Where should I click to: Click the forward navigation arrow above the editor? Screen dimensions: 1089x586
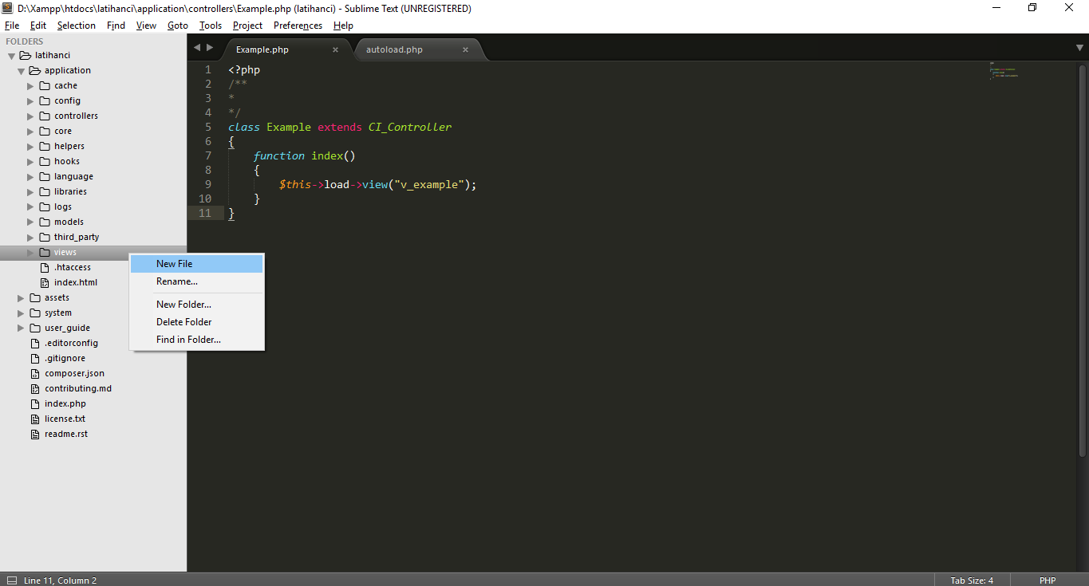pyautogui.click(x=210, y=47)
